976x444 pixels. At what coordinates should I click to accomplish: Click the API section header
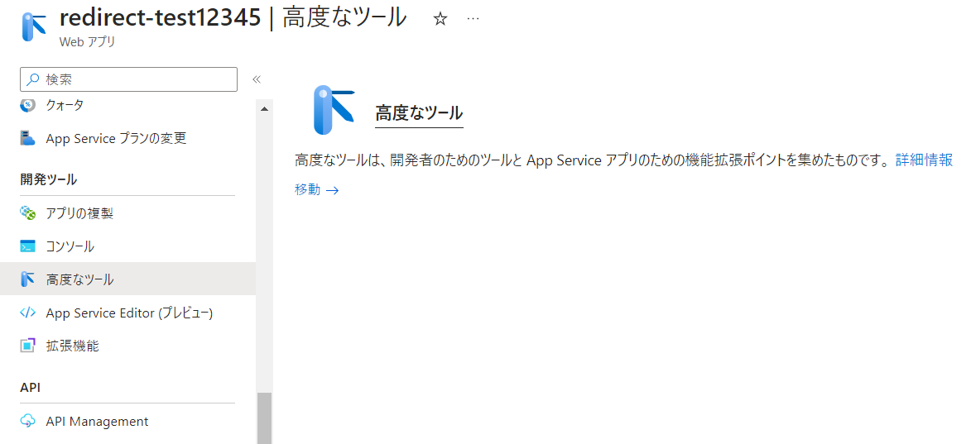tap(30, 388)
